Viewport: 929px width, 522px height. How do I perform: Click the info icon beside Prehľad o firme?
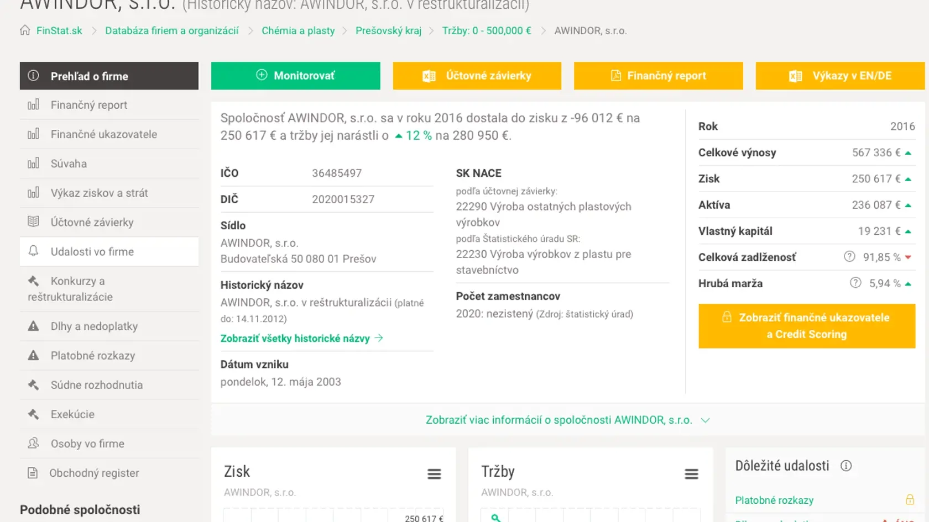[x=33, y=76]
